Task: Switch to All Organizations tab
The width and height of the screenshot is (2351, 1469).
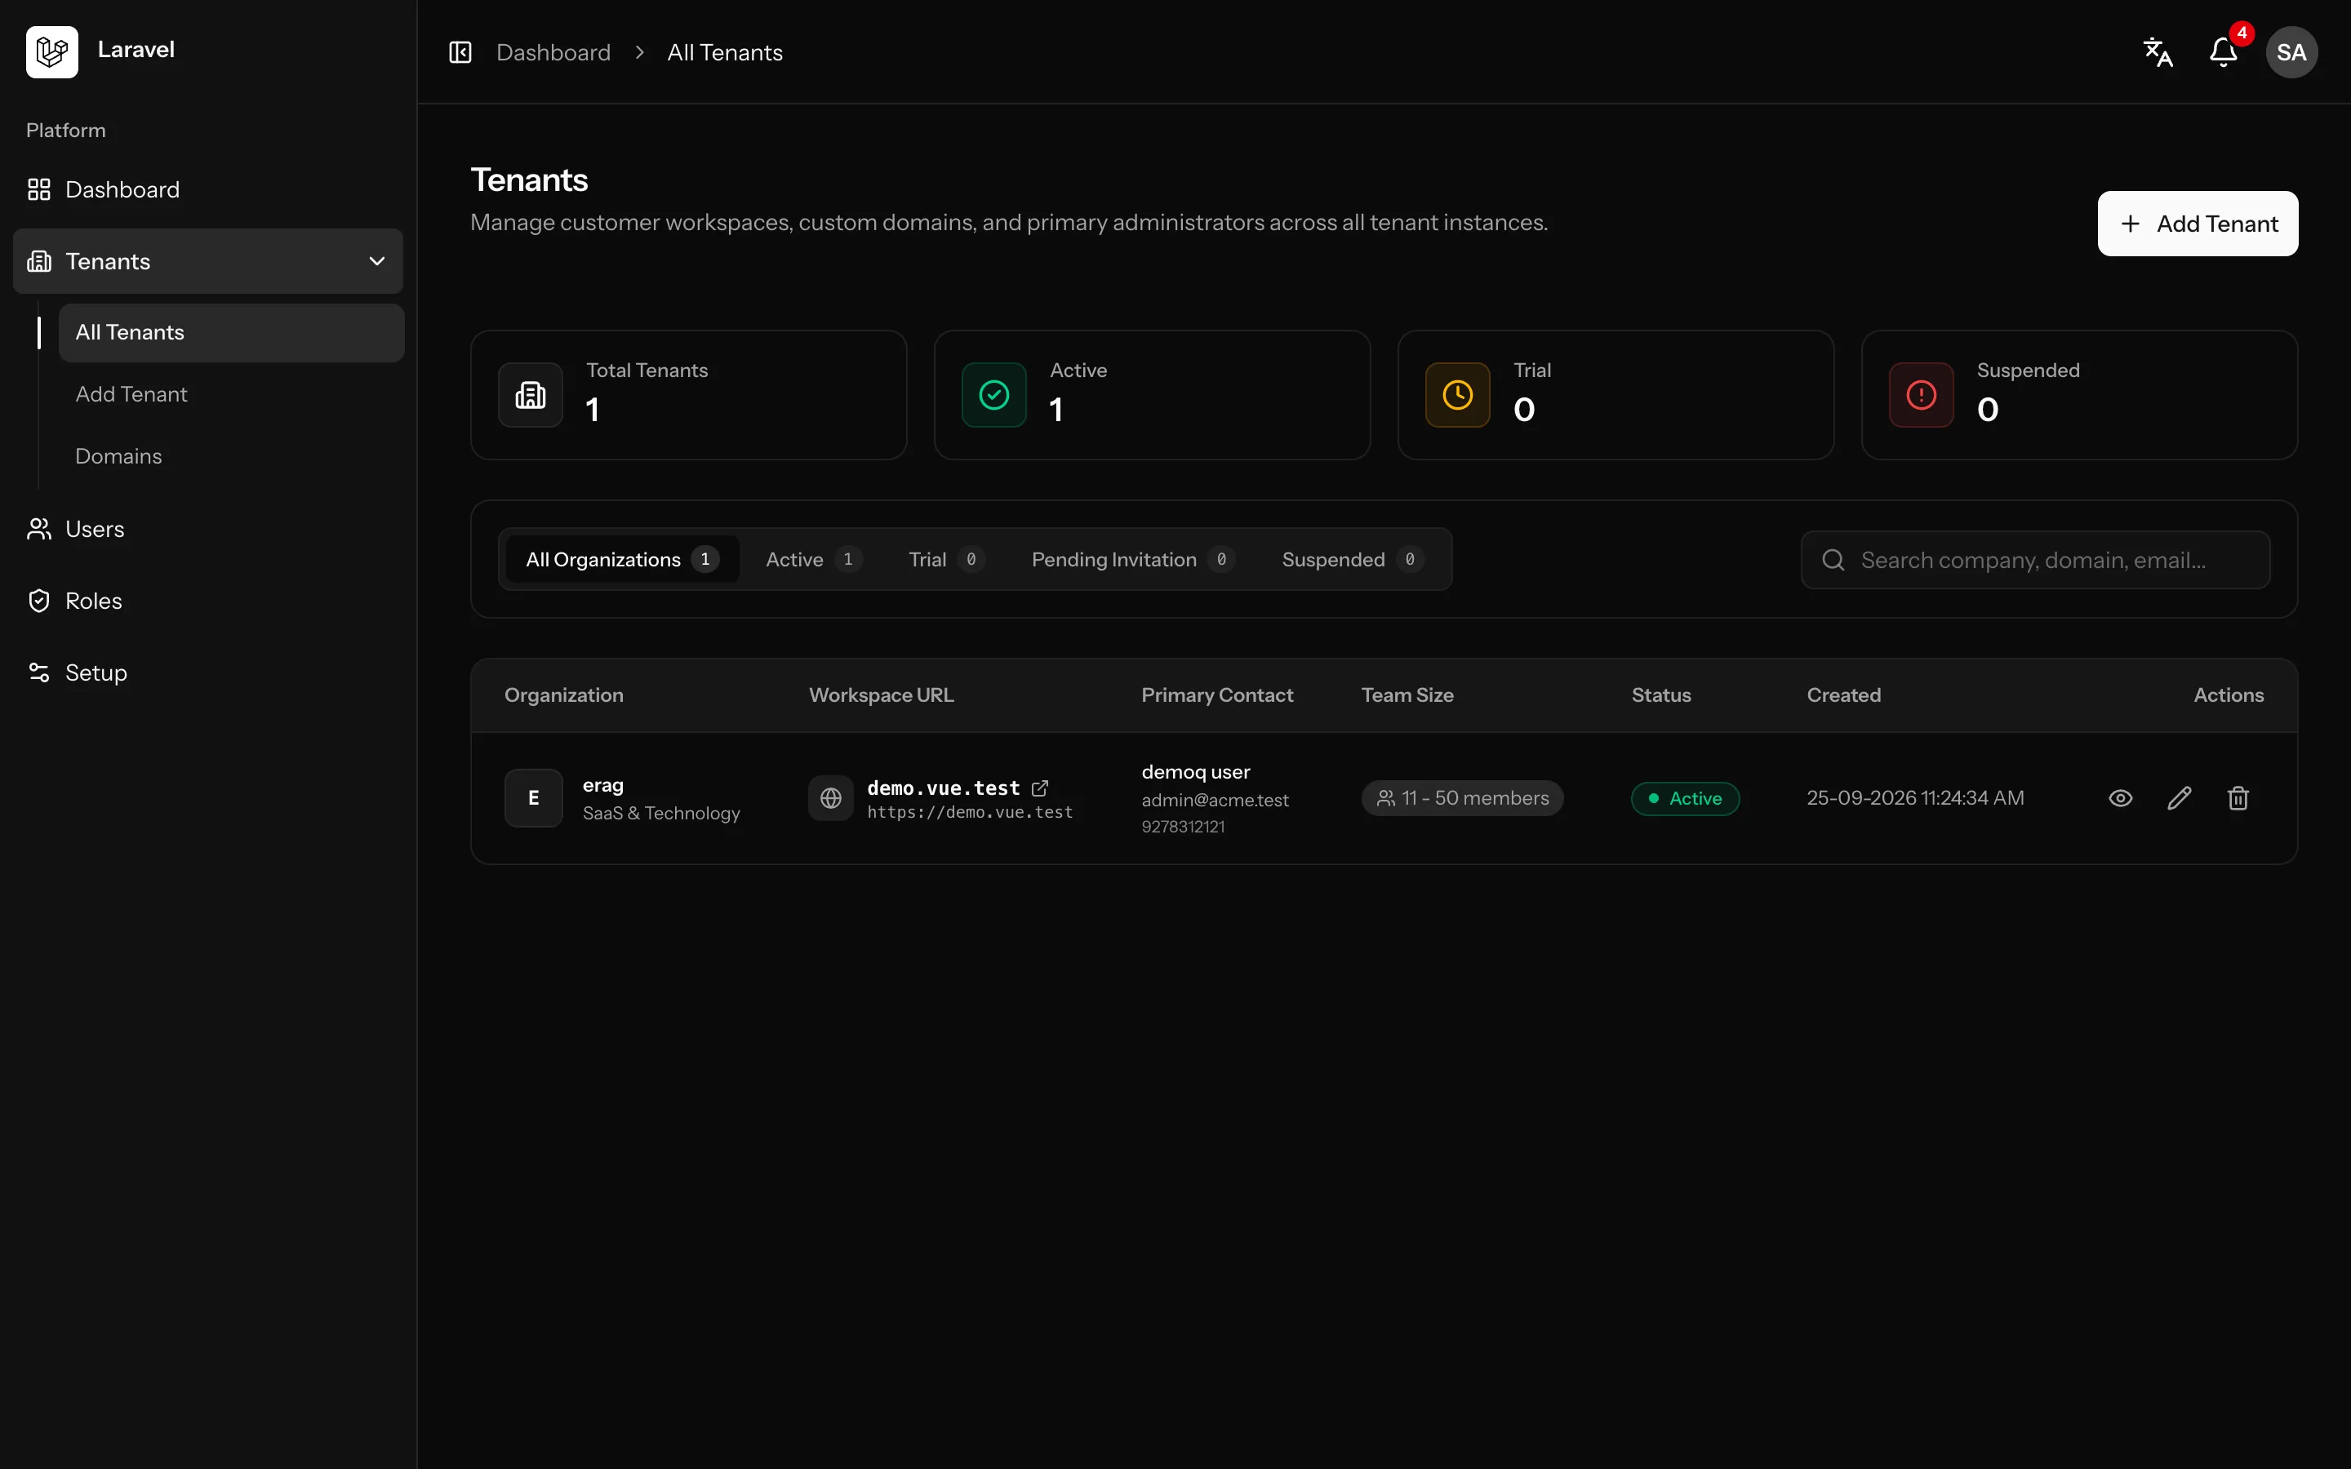Action: coord(622,560)
